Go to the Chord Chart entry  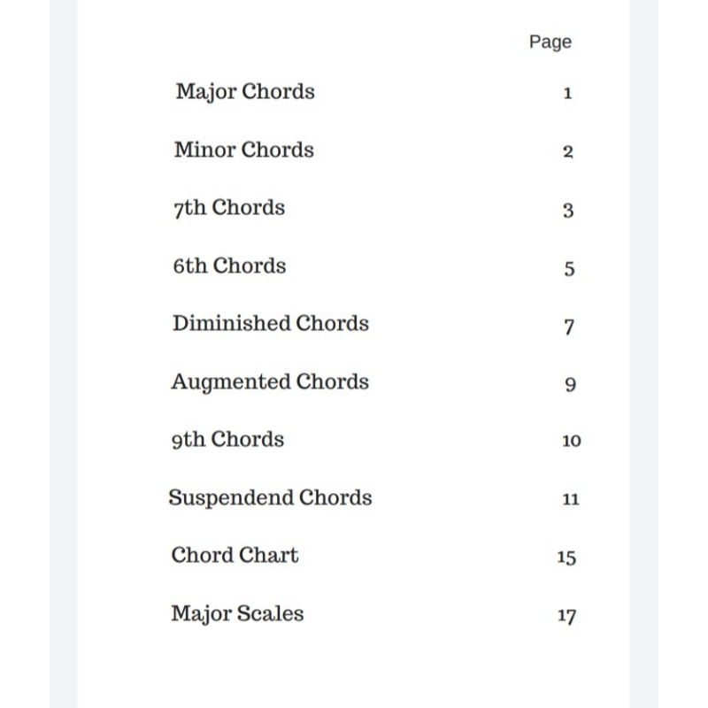(x=235, y=556)
